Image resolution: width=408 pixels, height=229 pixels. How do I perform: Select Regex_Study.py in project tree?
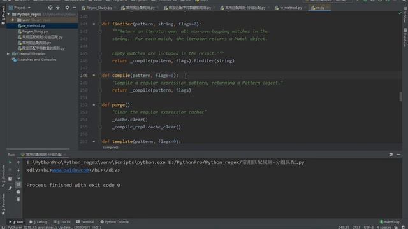point(35,31)
